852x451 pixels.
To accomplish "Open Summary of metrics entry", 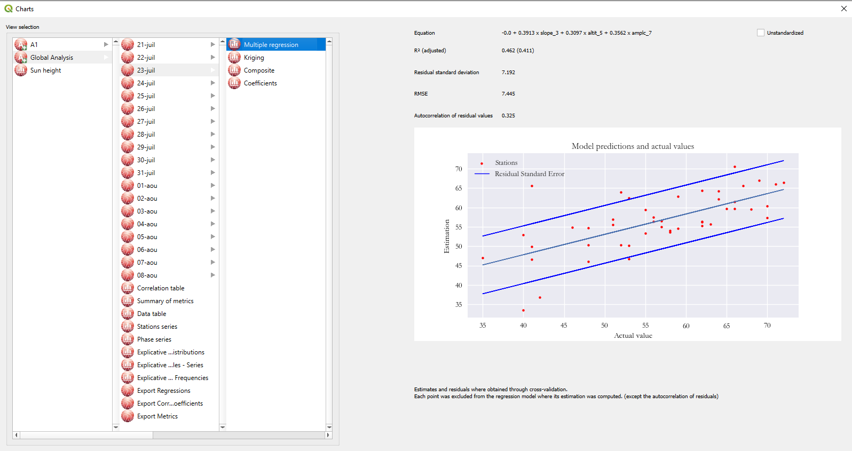I will tap(165, 301).
